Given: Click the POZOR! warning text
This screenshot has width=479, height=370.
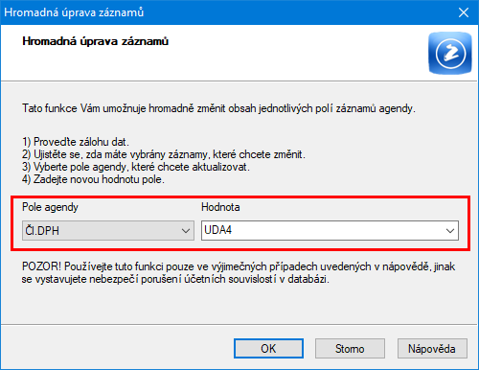Looking at the screenshot, I should click(x=239, y=266).
